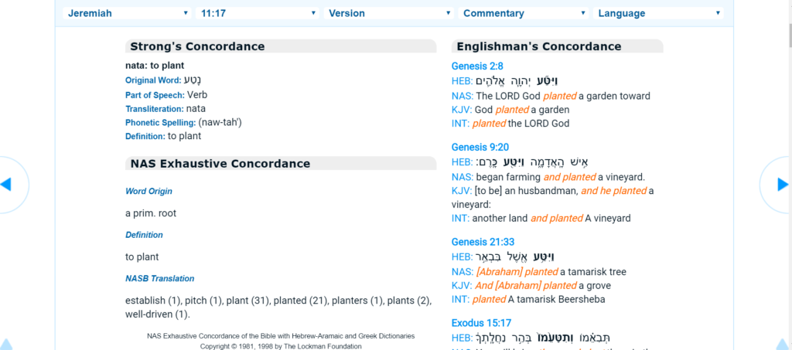
Task: Click INT link under Genesis 2:8
Action: click(x=461, y=124)
